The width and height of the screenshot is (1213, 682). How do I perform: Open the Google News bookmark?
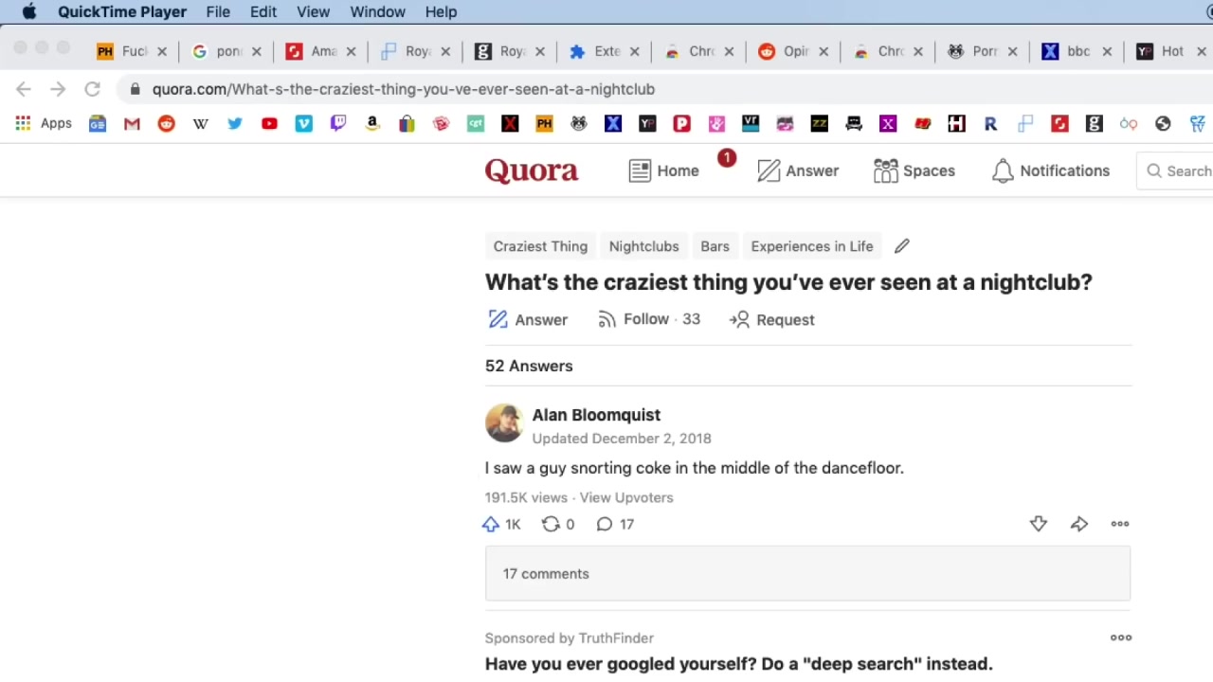pos(98,123)
